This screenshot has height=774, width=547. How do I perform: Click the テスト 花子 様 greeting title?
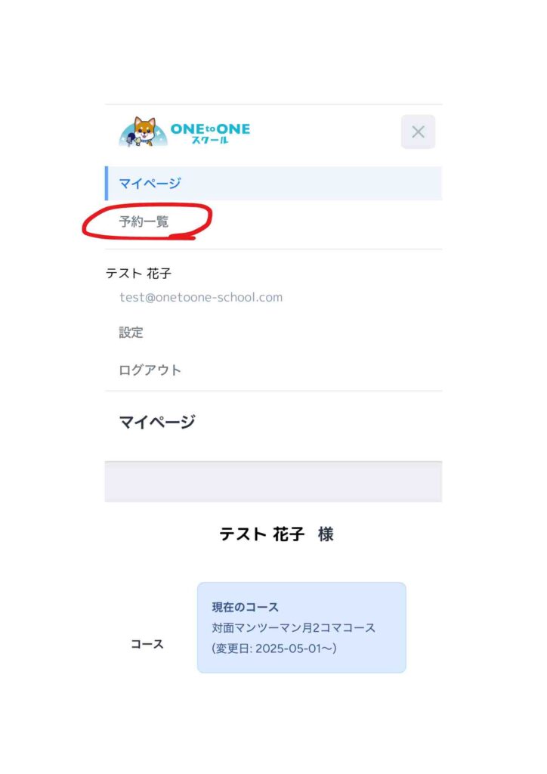pyautogui.click(x=277, y=534)
